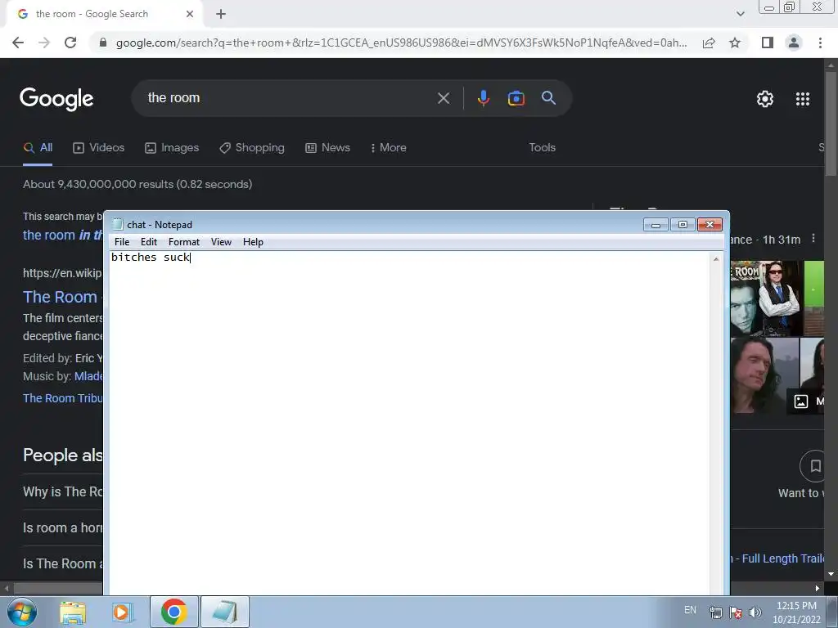Click Action Center flag tray icon

[x=736, y=612]
